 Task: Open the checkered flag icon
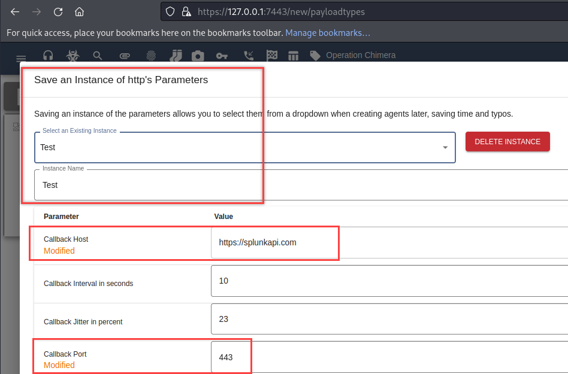pos(272,56)
